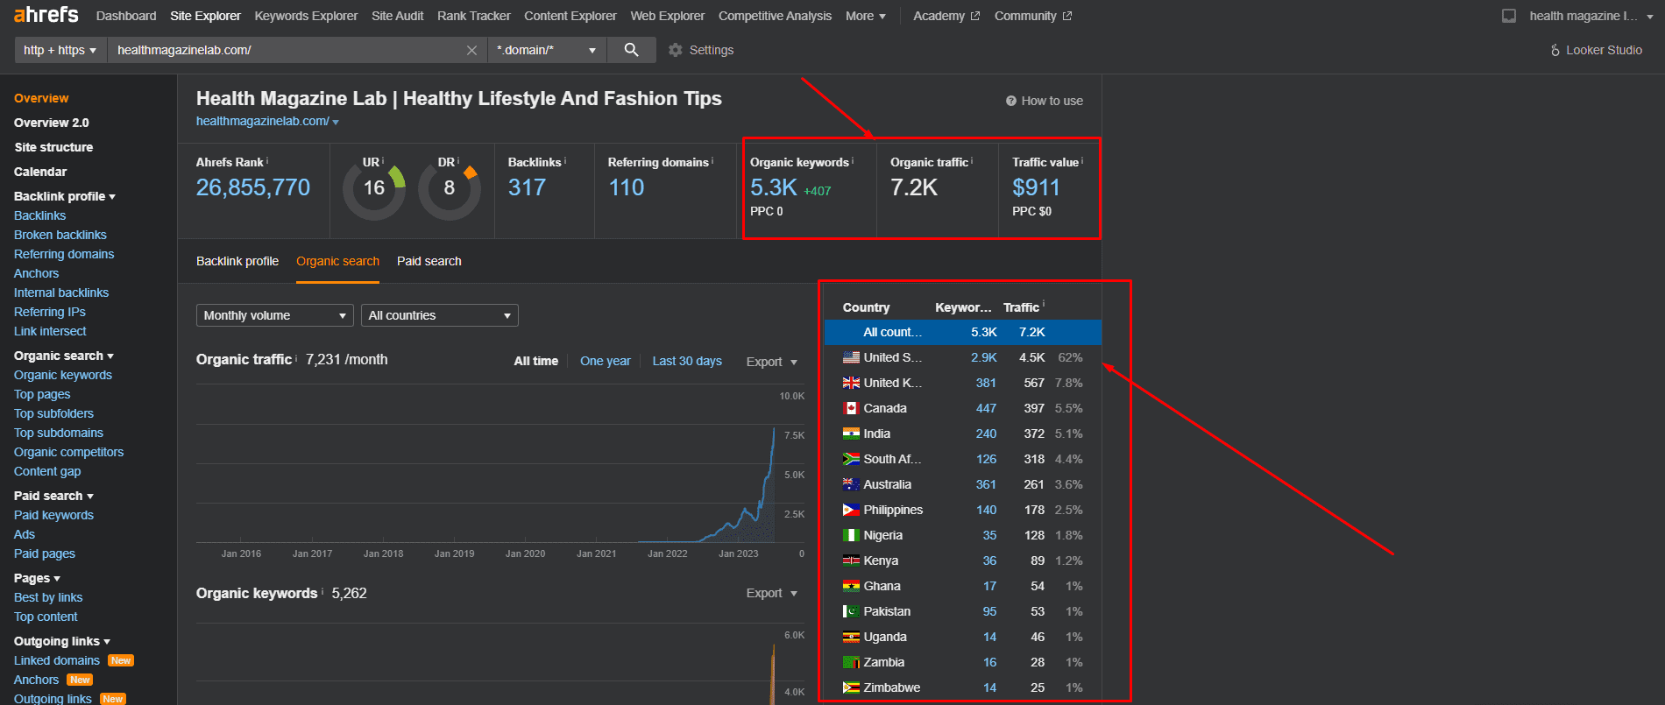This screenshot has height=705, width=1665.
Task: Click the Pakistan flag icon
Action: click(x=851, y=611)
